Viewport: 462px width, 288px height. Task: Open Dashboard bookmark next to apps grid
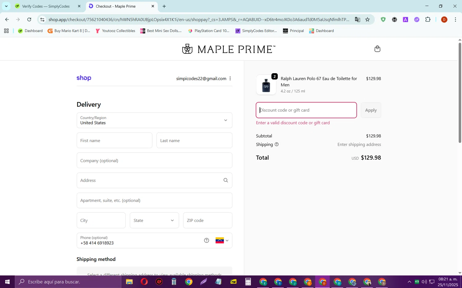pos(30,31)
